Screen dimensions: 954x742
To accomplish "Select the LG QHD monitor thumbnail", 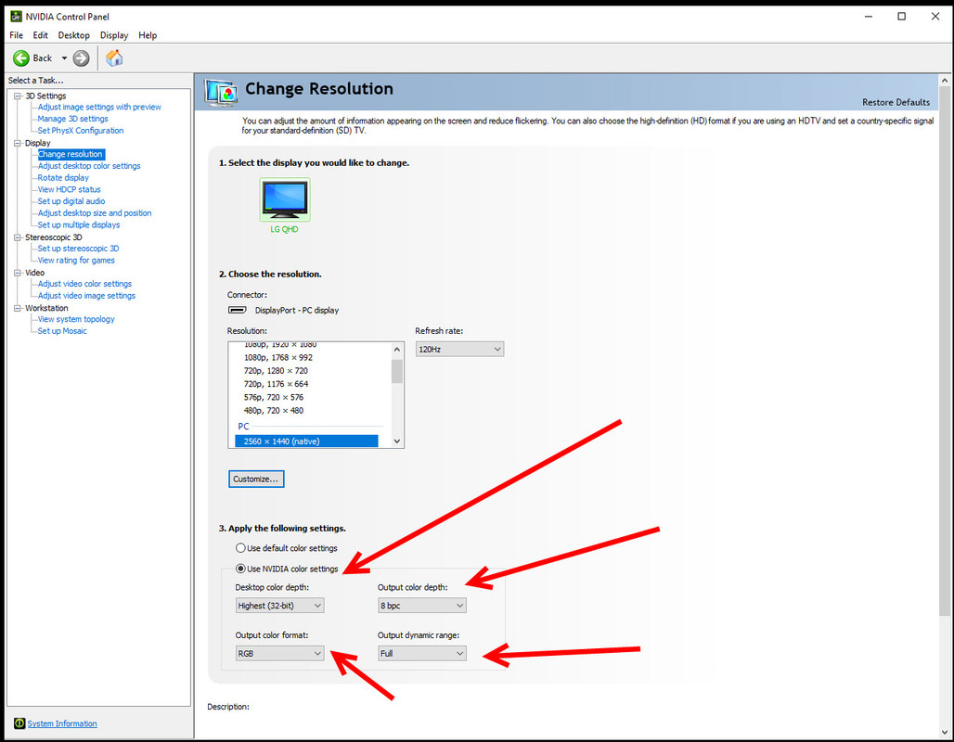I will click(285, 199).
